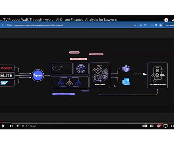
Task: Reload the page in the browser
Action: pyautogui.click(x=2, y=25)
